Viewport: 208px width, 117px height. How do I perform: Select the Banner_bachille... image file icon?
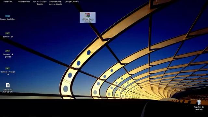tap(8, 16)
